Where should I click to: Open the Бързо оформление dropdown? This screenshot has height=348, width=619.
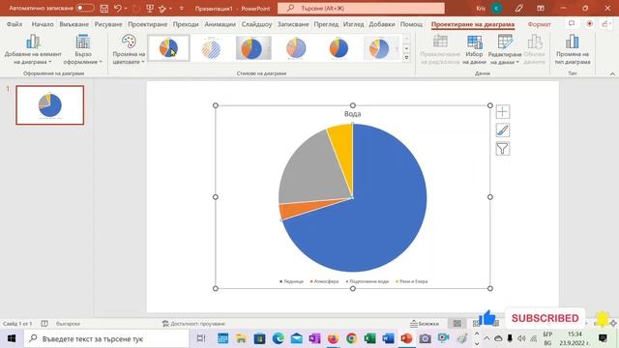coord(83,49)
